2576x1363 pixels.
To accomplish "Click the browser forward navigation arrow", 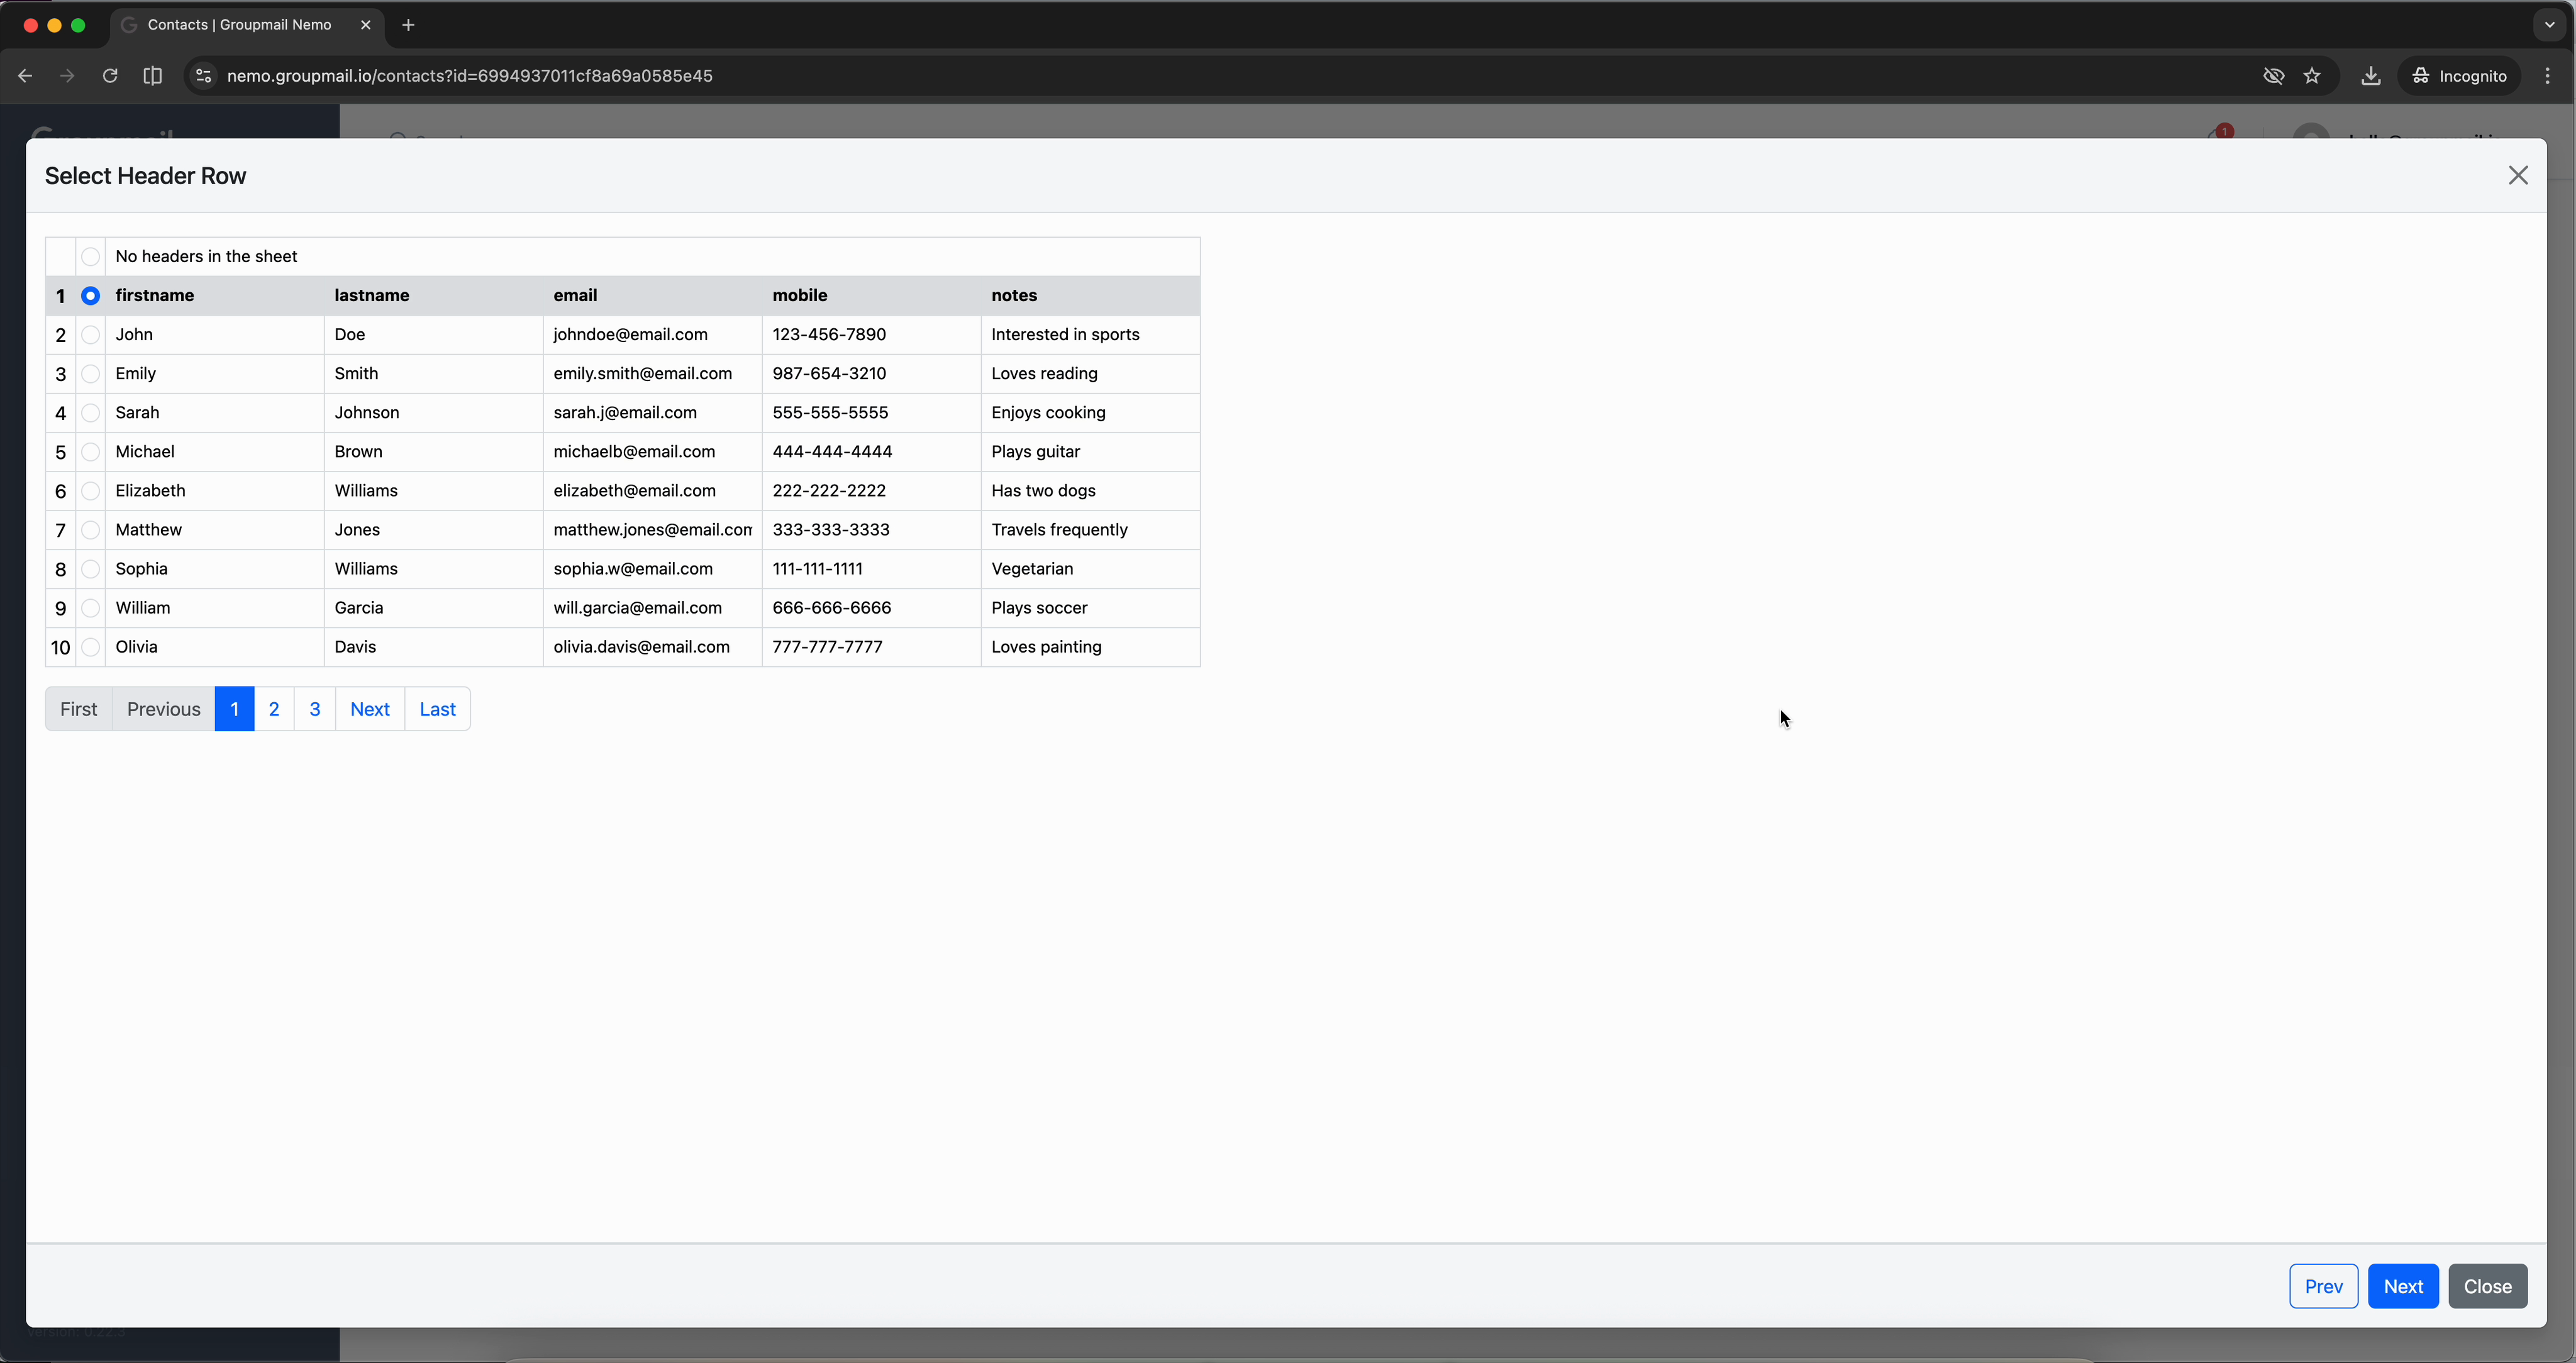I will pos(67,76).
